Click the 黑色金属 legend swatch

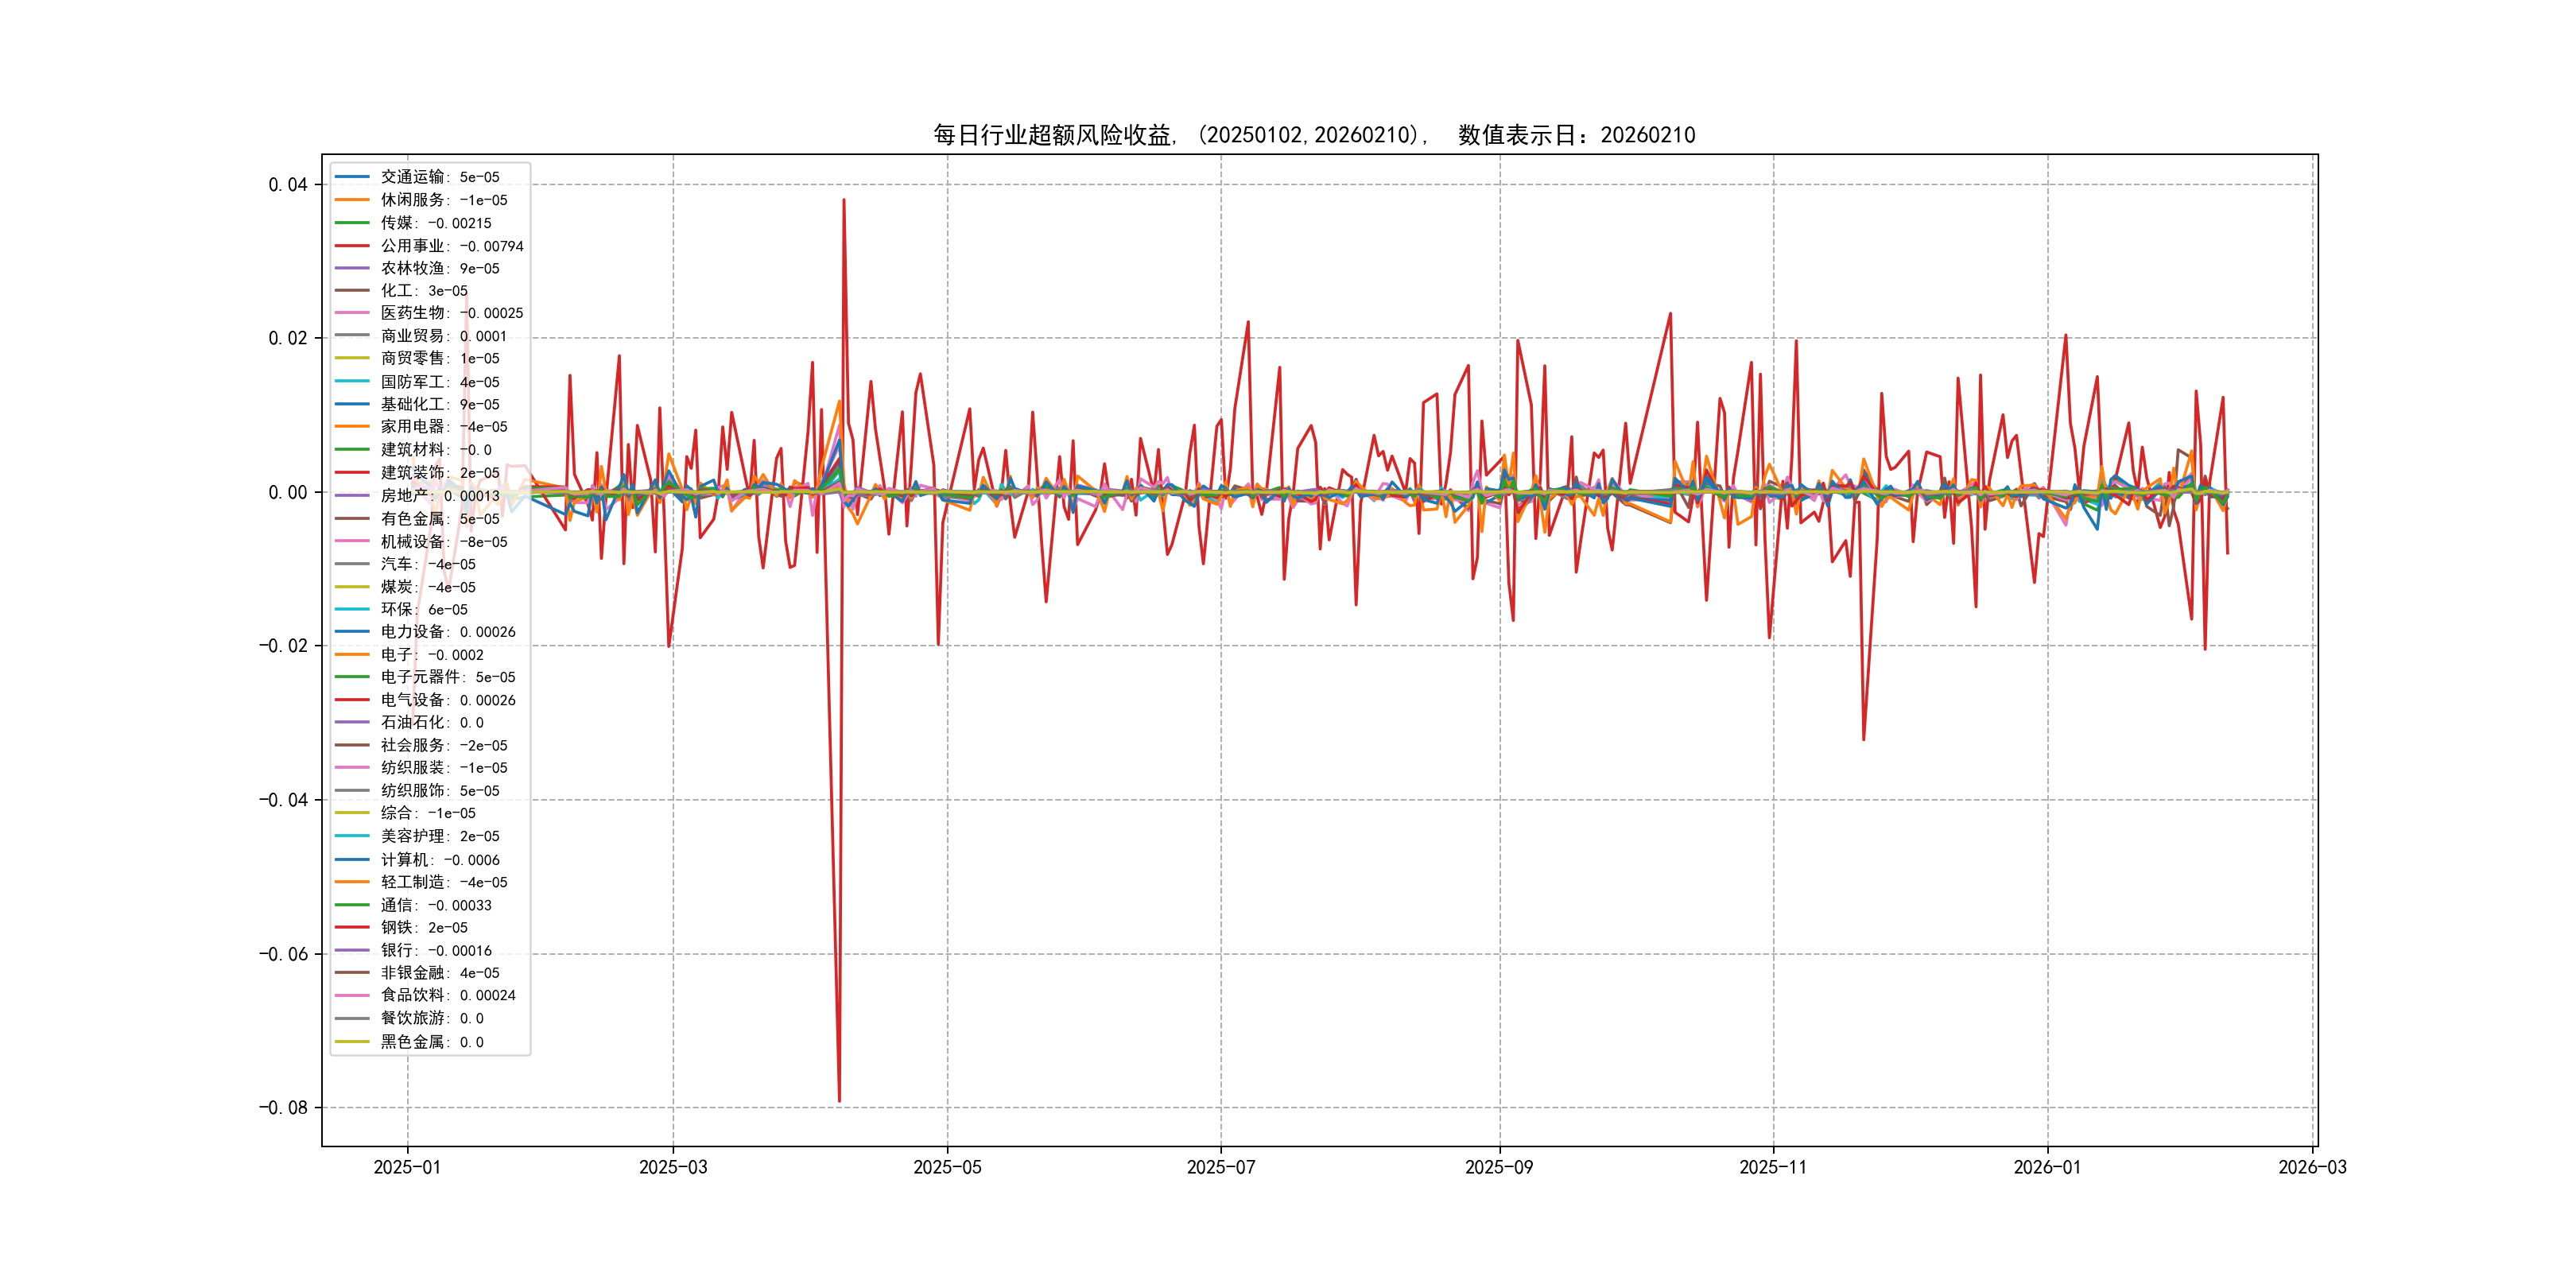pos(352,1042)
